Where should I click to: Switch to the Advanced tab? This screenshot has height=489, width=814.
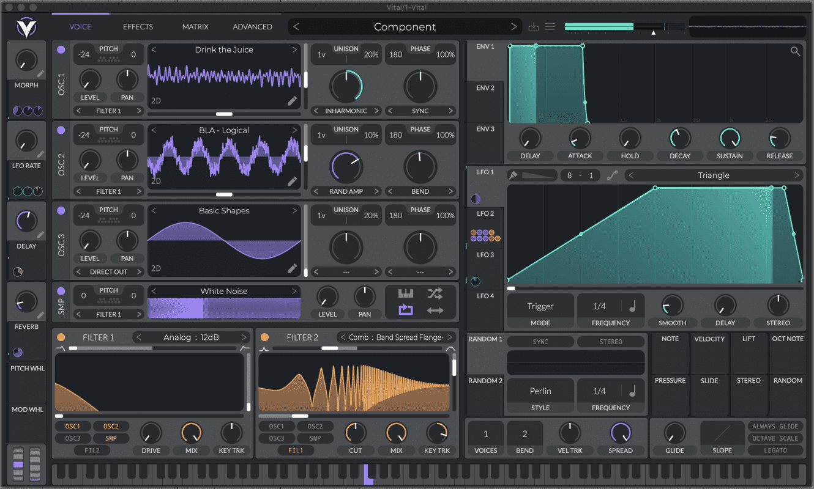(252, 27)
